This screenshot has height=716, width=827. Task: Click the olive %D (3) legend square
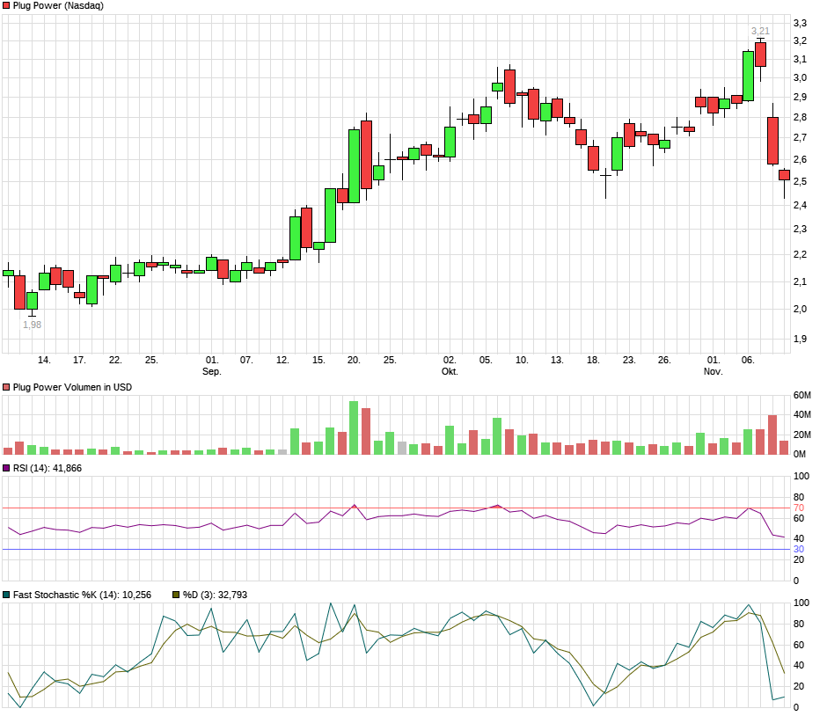click(x=175, y=595)
